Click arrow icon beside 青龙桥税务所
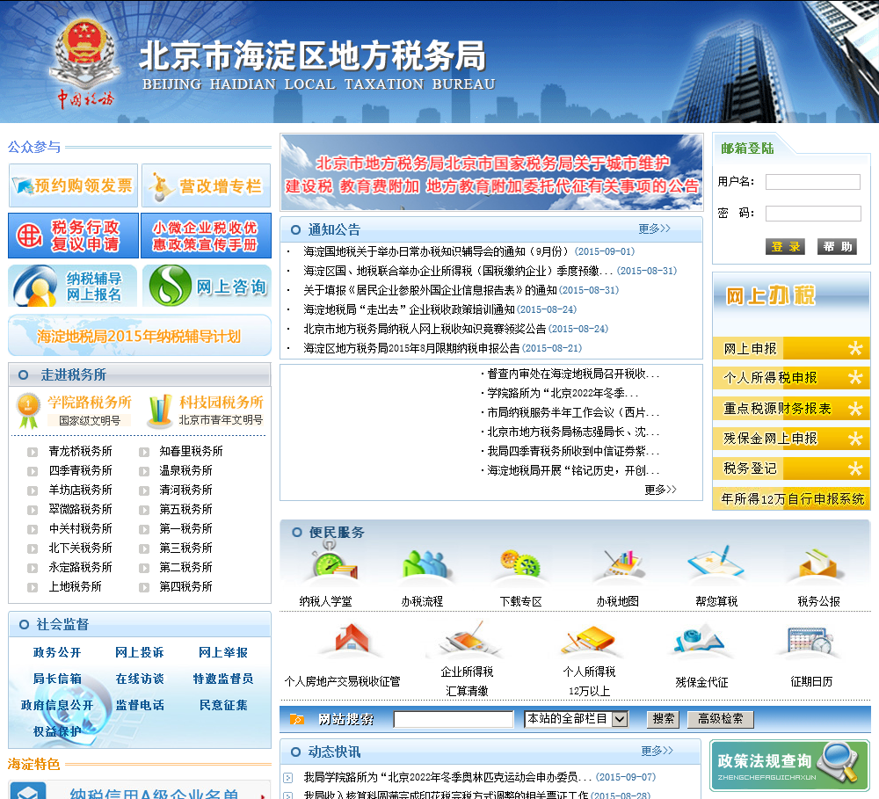Screen dimensions: 879x799 (33, 452)
